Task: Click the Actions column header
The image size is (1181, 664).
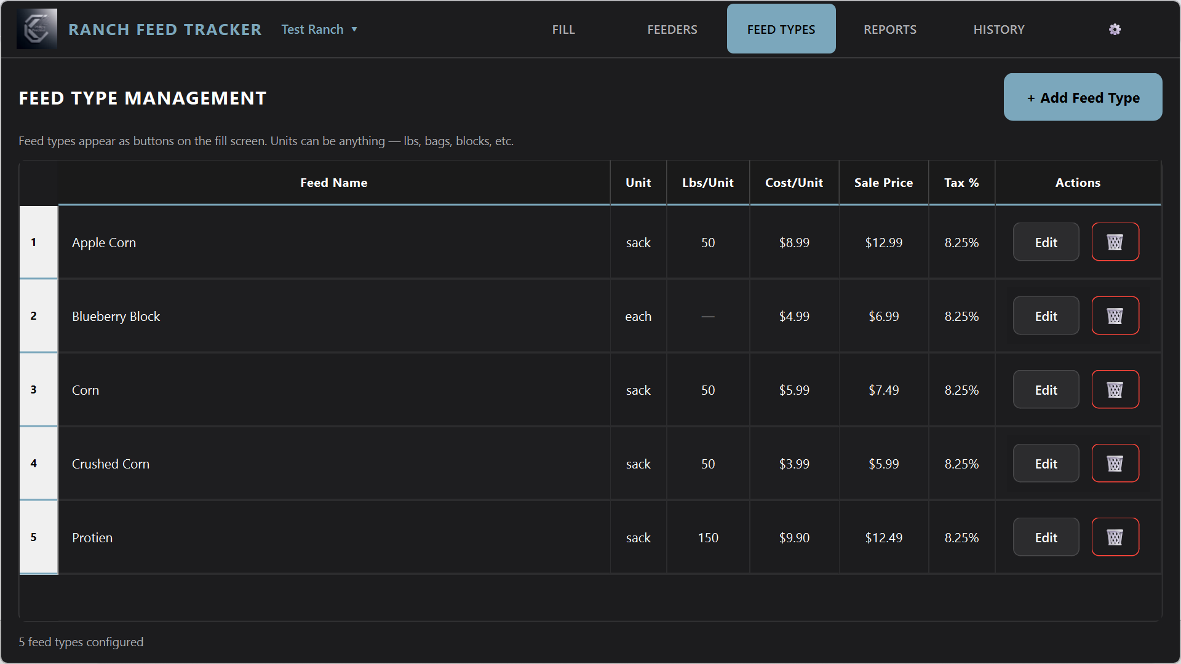Action: click(x=1078, y=183)
